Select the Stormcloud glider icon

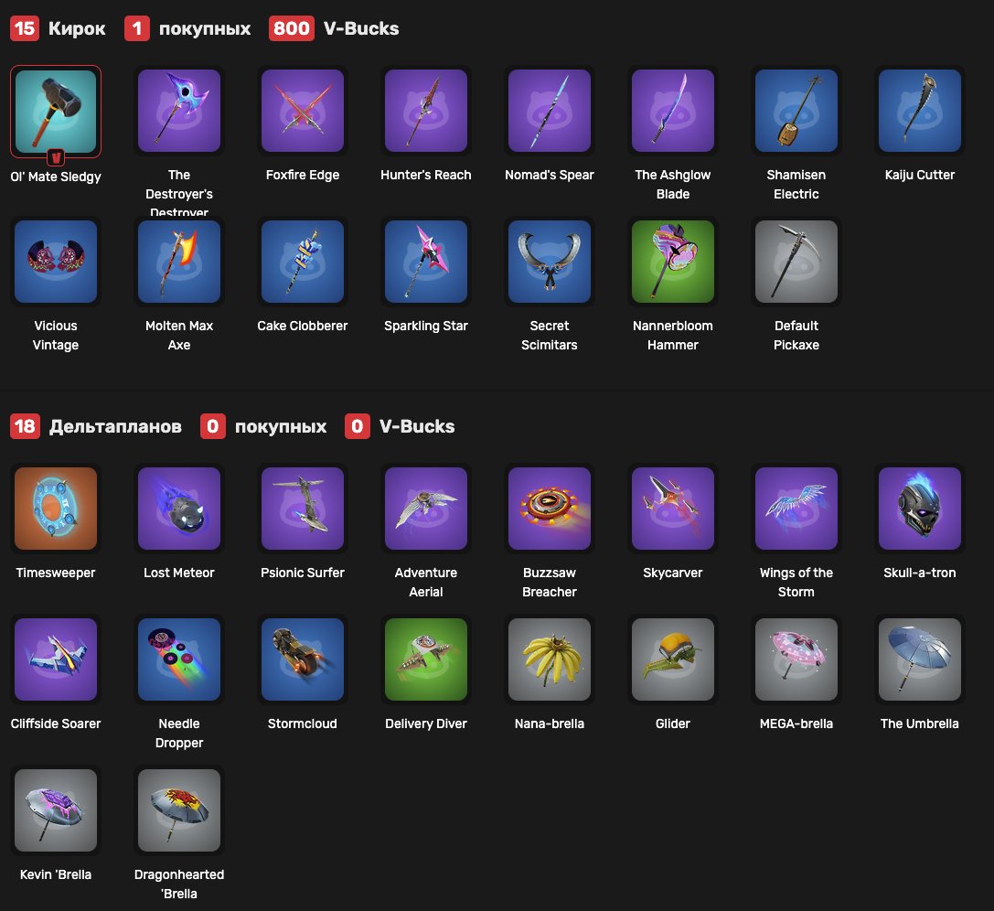[303, 659]
